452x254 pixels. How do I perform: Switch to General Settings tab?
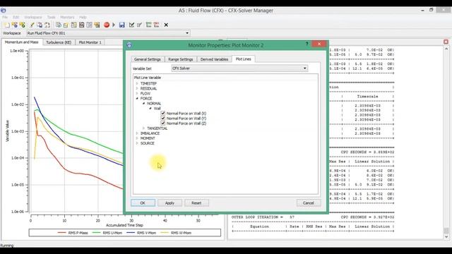[x=148, y=59]
